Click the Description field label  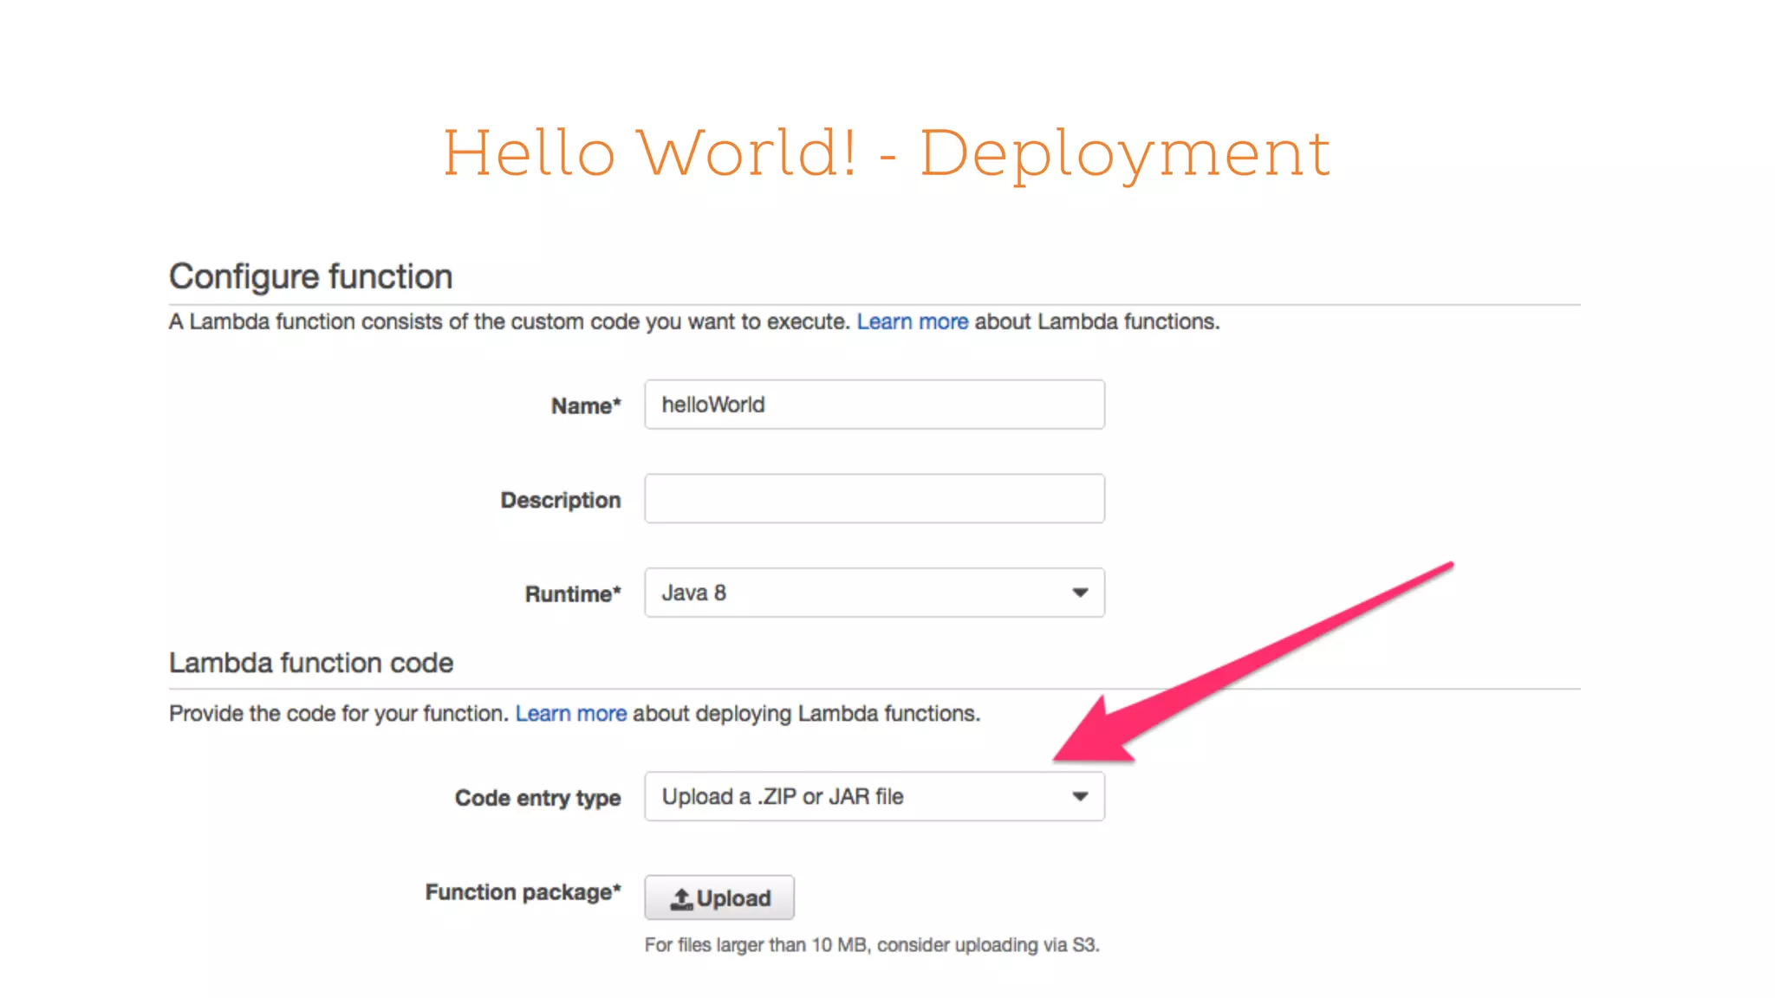561,500
